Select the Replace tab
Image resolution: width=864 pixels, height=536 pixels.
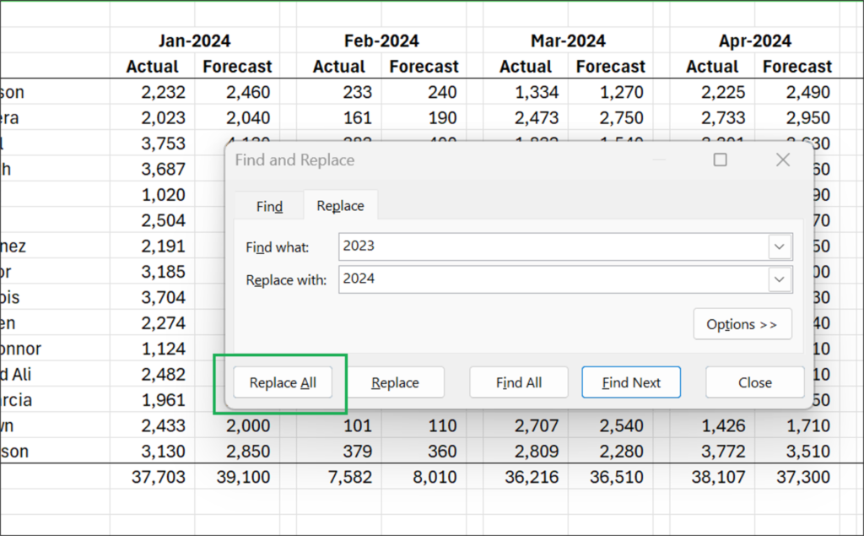click(x=340, y=206)
